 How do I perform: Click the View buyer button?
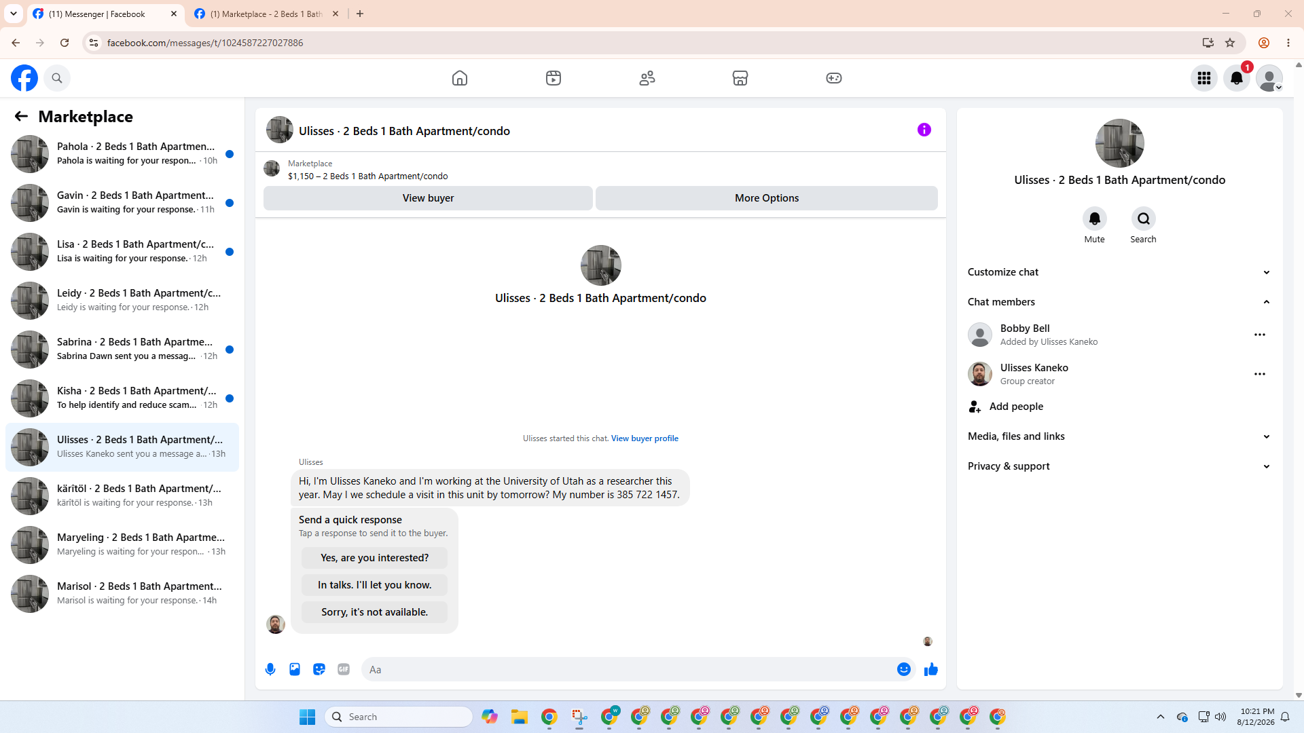pyautogui.click(x=428, y=198)
